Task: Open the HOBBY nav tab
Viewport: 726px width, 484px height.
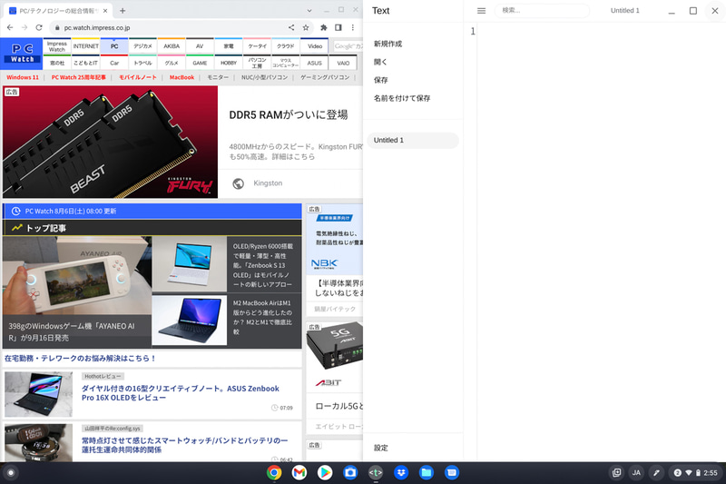Action: click(x=229, y=63)
